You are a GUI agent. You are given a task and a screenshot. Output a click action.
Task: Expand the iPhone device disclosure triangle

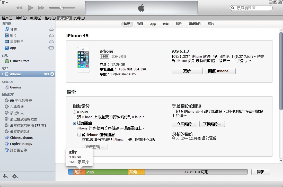click(3, 74)
